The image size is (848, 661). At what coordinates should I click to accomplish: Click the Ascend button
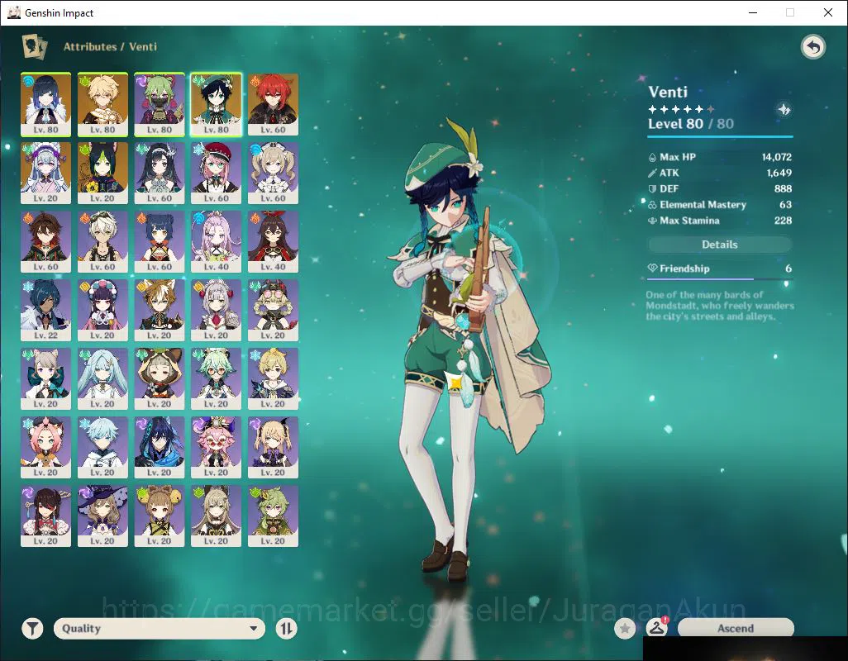coord(736,628)
